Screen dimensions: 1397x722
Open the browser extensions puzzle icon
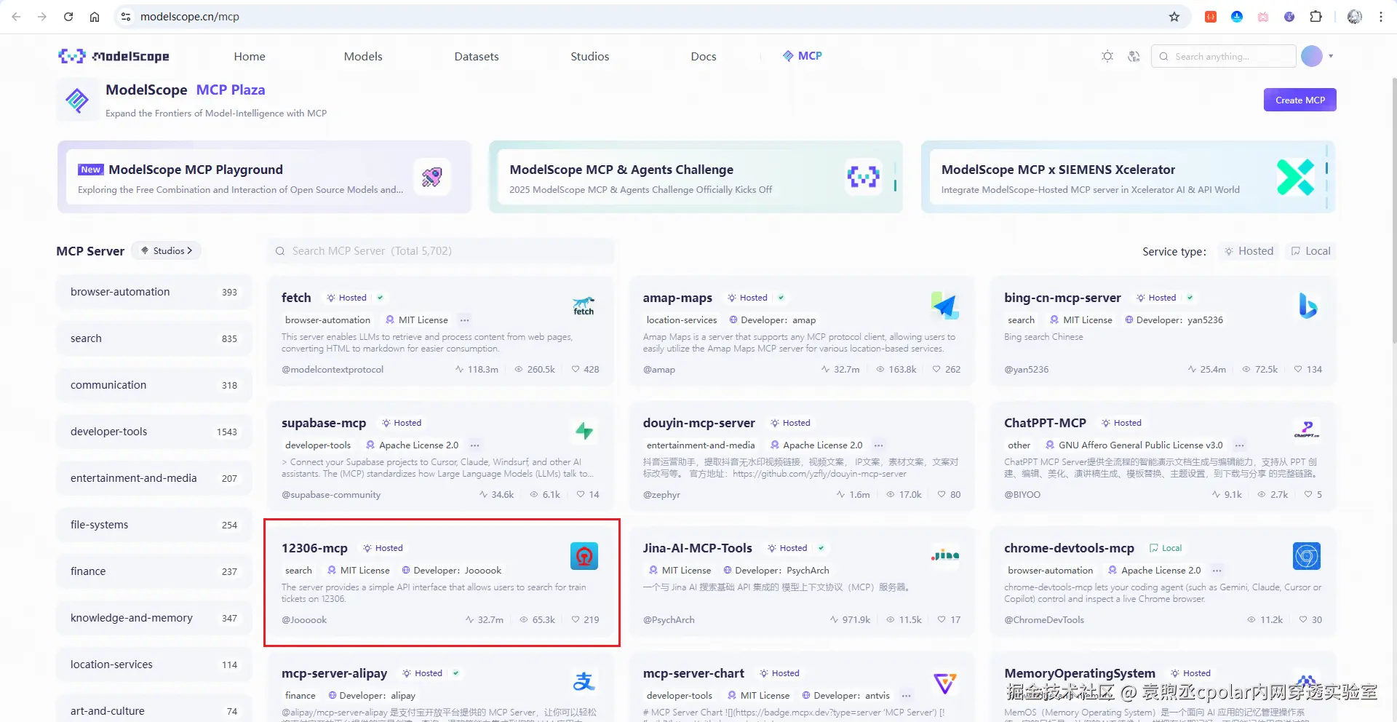pyautogui.click(x=1316, y=17)
